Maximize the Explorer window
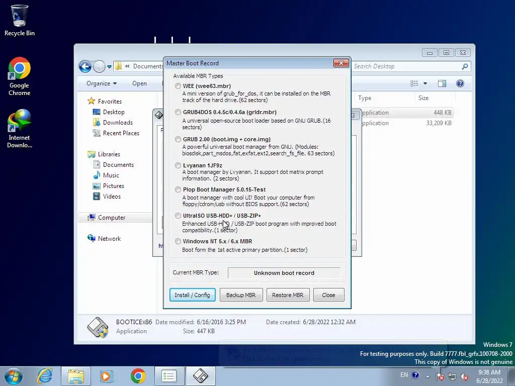This screenshot has height=386, width=515. coord(446,52)
